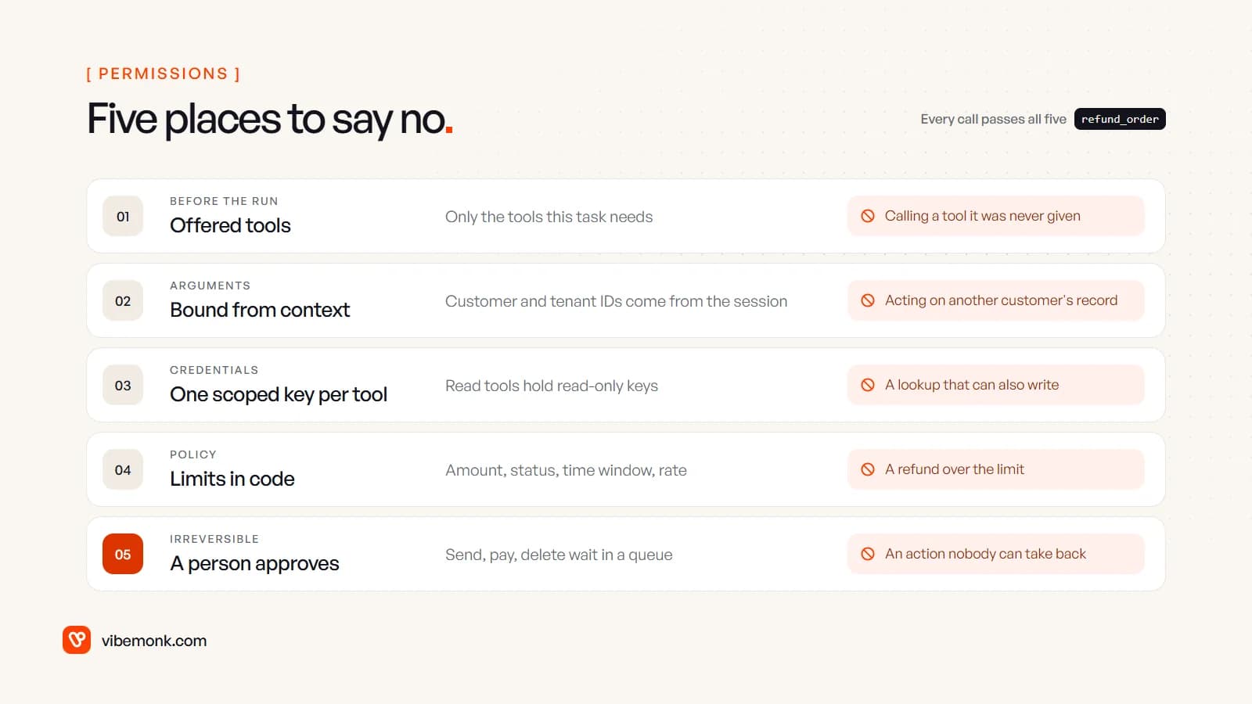Click the prohibited icon beside 'Calling a tool it was never given'
The width and height of the screenshot is (1252, 704).
(x=868, y=216)
